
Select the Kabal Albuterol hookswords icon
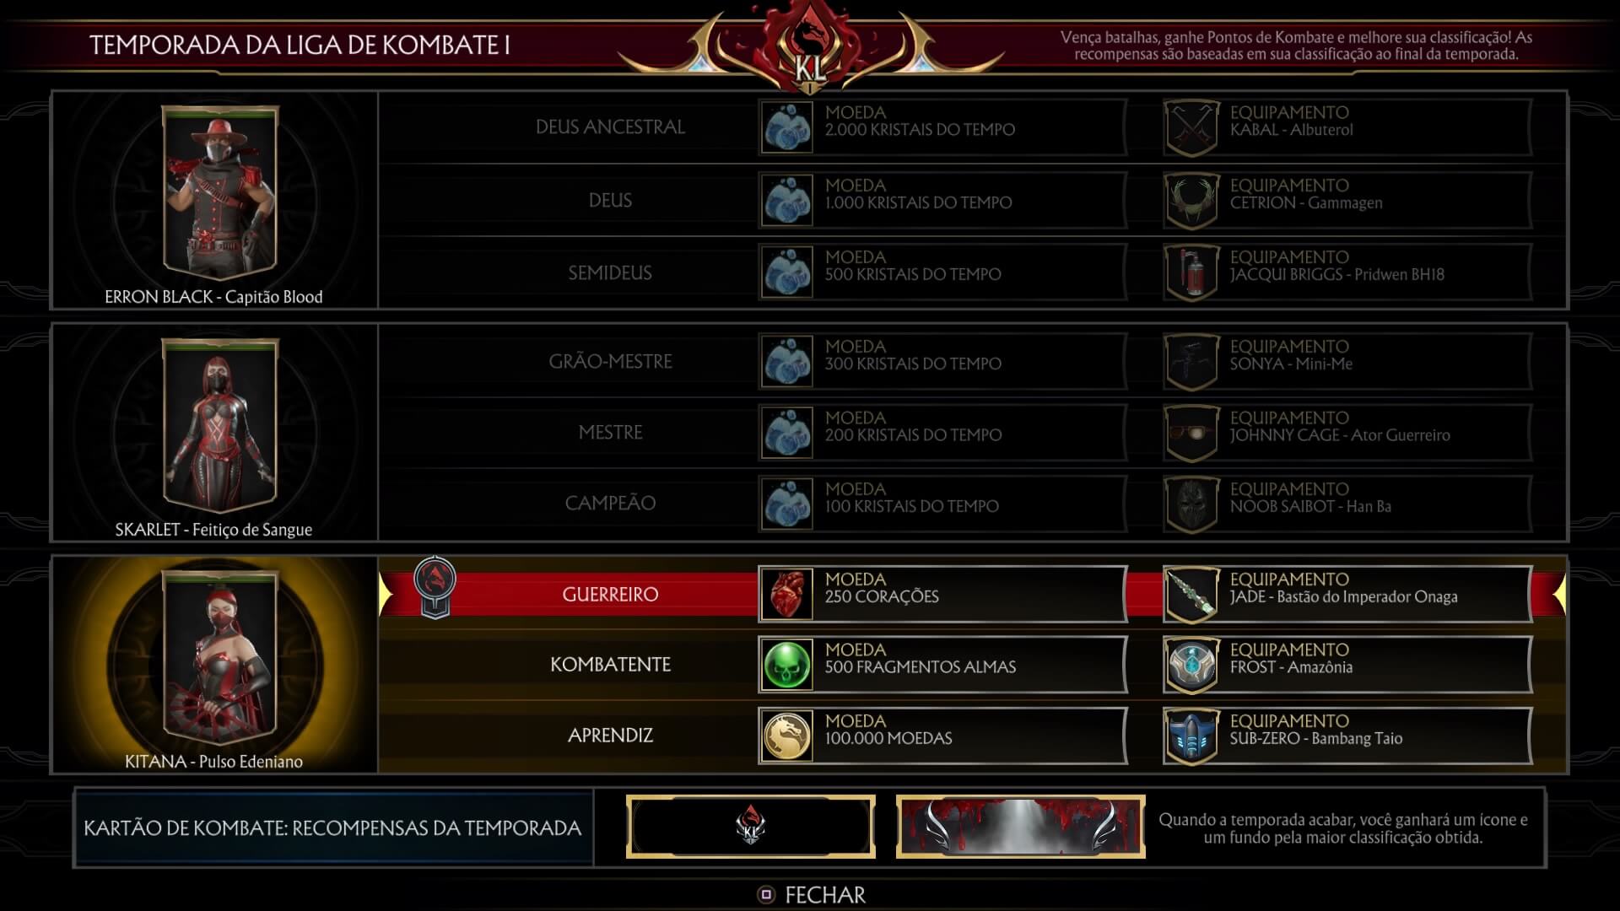pos(1191,127)
